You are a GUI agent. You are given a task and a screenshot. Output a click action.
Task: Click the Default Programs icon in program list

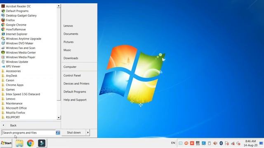[x=3, y=11]
